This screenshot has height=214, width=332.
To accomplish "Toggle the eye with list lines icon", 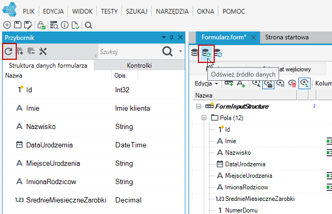I will click(280, 83).
